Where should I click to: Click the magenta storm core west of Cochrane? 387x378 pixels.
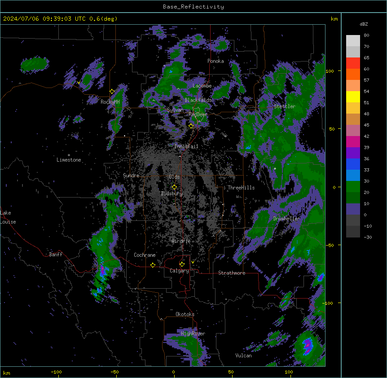[102, 270]
